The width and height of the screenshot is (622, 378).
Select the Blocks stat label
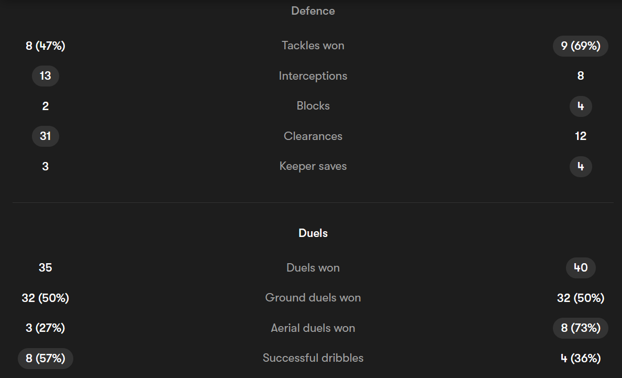313,106
